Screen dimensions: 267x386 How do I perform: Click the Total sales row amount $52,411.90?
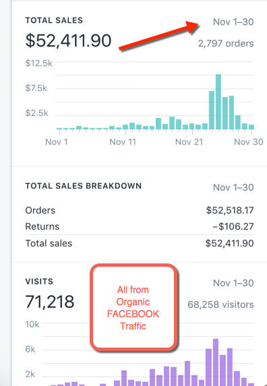point(229,243)
